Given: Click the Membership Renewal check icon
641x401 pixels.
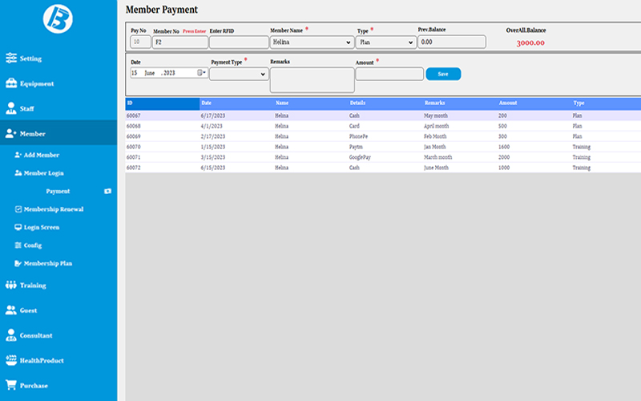Looking at the screenshot, I should [18, 209].
